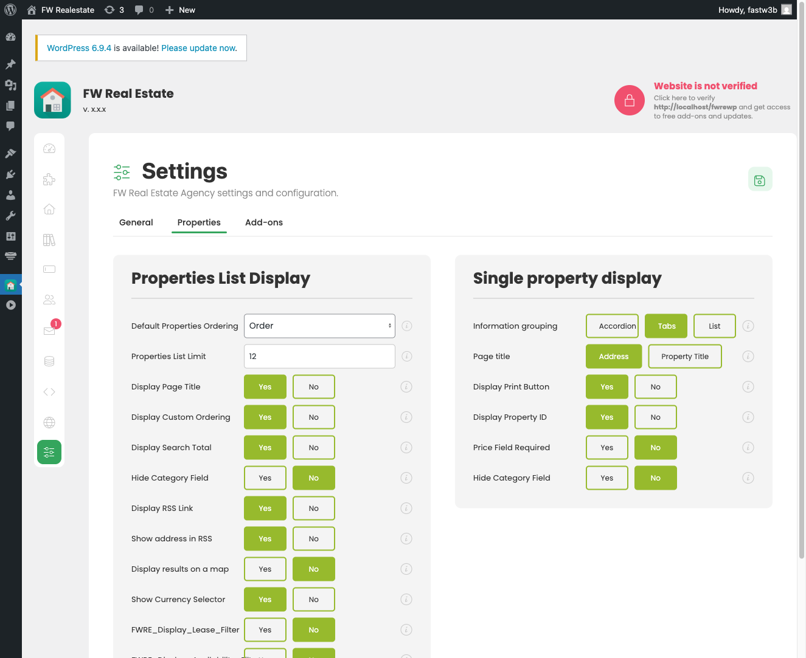Screen dimensions: 806x658
Task: Open the FW Real Estate dashboard speedometer icon
Action: (x=49, y=148)
